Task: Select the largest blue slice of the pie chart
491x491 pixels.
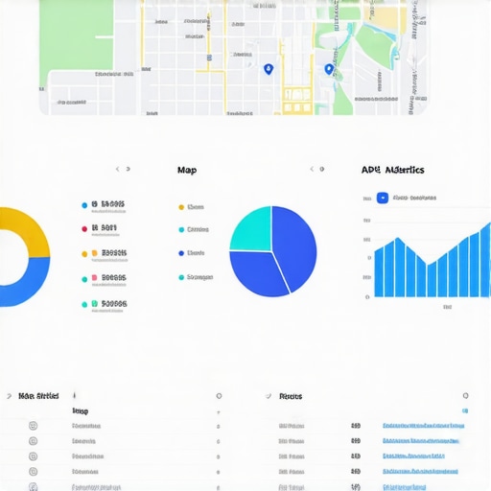Action: click(x=294, y=246)
